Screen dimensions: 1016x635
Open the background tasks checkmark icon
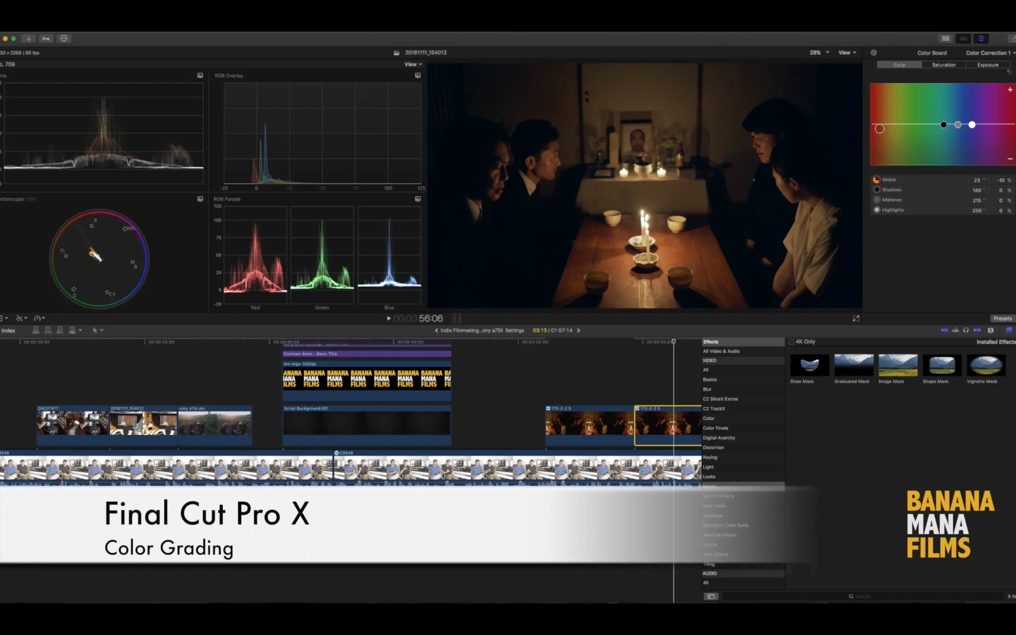tap(64, 38)
